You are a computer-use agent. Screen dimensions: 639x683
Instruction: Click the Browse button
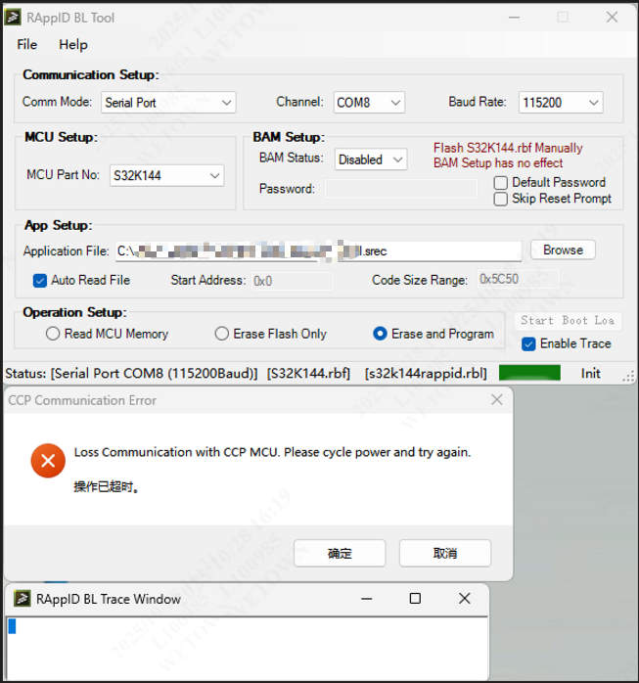point(563,250)
